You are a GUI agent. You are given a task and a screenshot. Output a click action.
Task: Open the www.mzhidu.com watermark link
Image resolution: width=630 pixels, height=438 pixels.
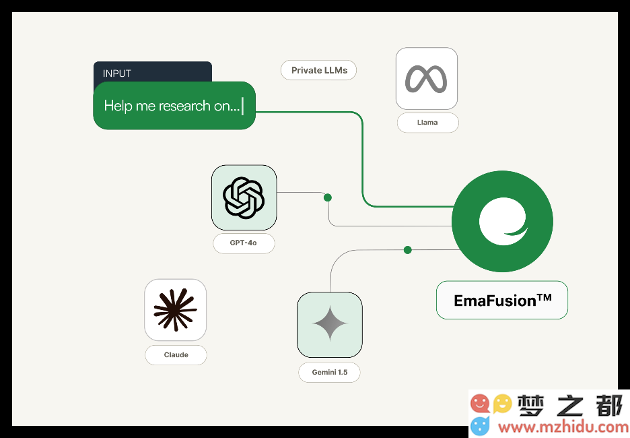click(x=563, y=427)
